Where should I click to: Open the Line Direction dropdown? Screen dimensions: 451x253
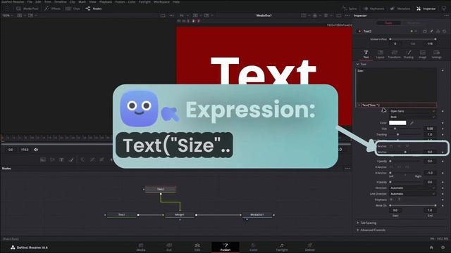click(x=412, y=194)
